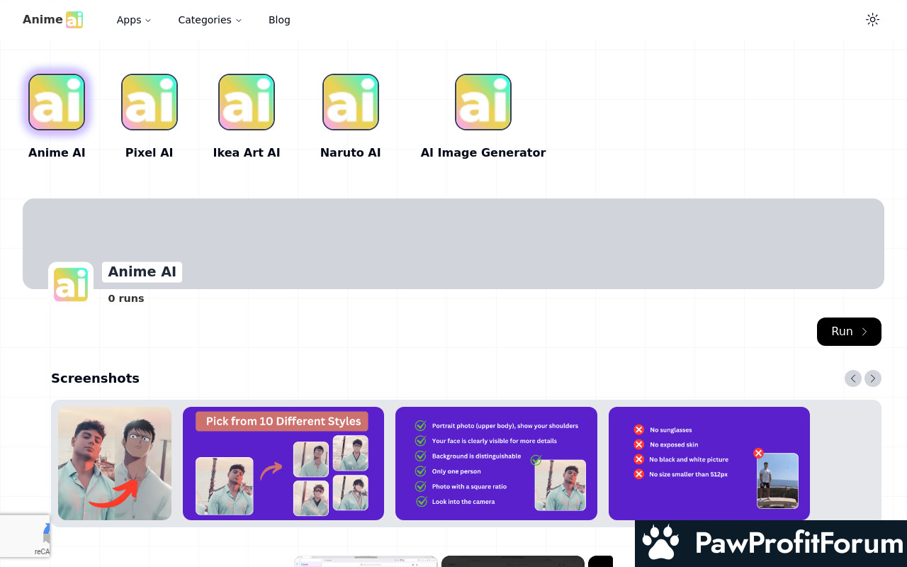The image size is (907, 567).
Task: Open the No sunglasses restrictions screenshot
Action: click(x=709, y=464)
